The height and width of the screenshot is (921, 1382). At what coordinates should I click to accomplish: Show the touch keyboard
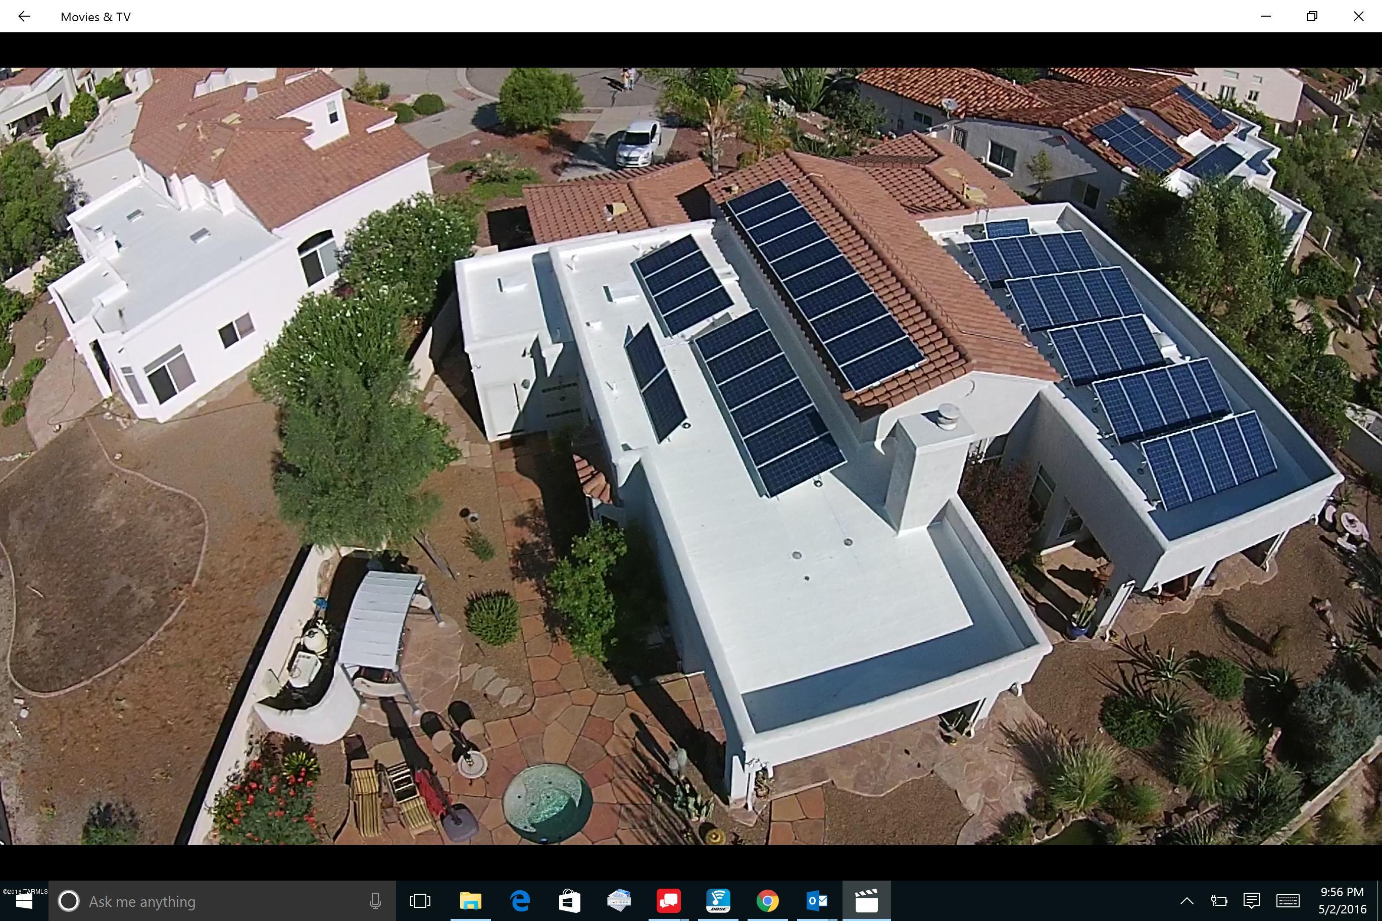pyautogui.click(x=1288, y=901)
